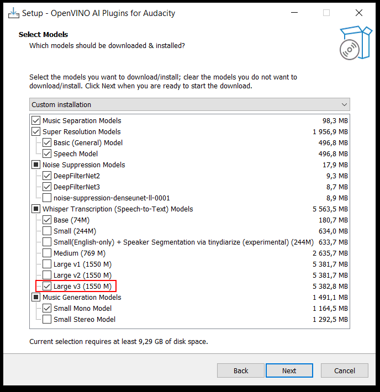380x392 pixels.
Task: Check Medium (769 M) model
Action: 47,253
